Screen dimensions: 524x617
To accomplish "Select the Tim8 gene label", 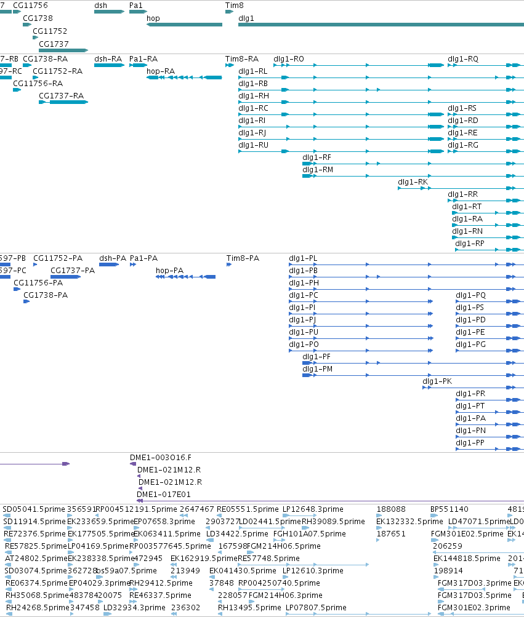I will (235, 5).
